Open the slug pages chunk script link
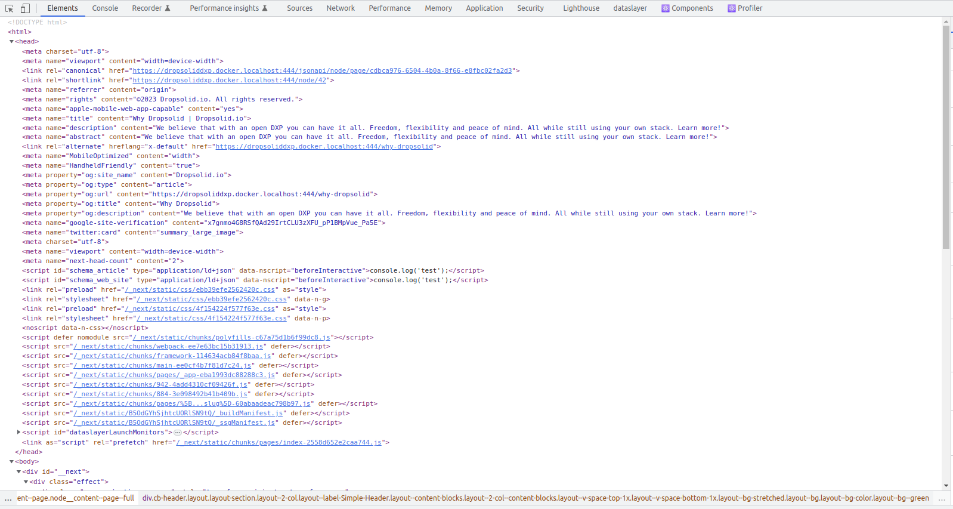This screenshot has width=953, height=509. 192,403
